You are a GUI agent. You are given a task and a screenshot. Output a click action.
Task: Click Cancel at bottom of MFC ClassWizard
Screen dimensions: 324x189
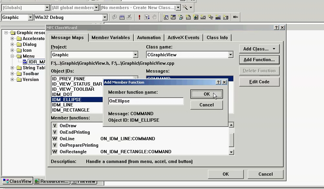point(266,174)
